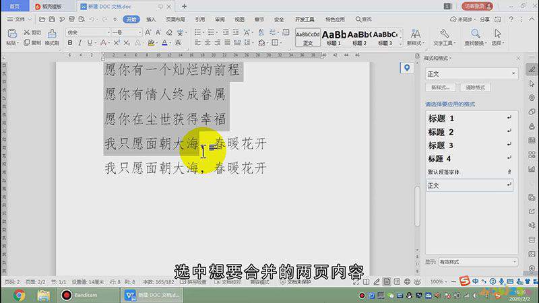The height and width of the screenshot is (303, 539).
Task: Apply the 标题 2 style from gallery
Action: click(x=360, y=37)
